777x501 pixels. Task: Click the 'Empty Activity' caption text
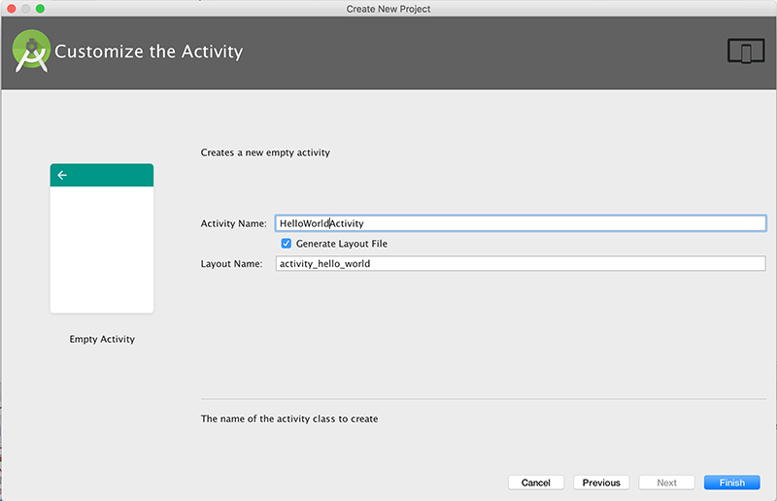(102, 339)
